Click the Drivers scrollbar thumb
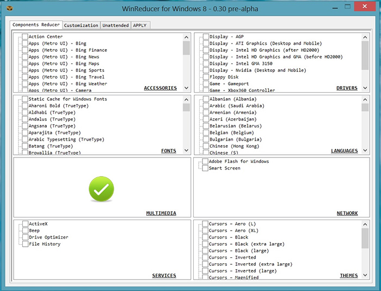The width and height of the screenshot is (381, 291). click(x=365, y=56)
